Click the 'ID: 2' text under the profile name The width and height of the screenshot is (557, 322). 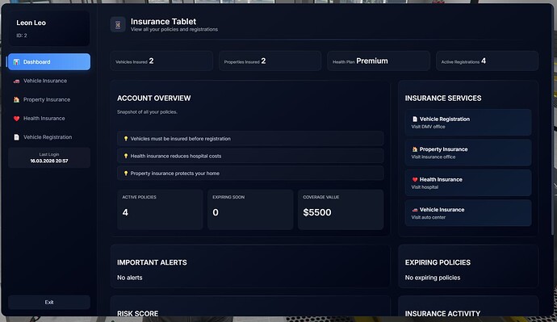coord(22,36)
